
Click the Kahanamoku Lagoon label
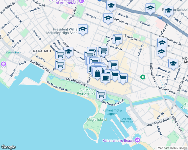click(112, 112)
